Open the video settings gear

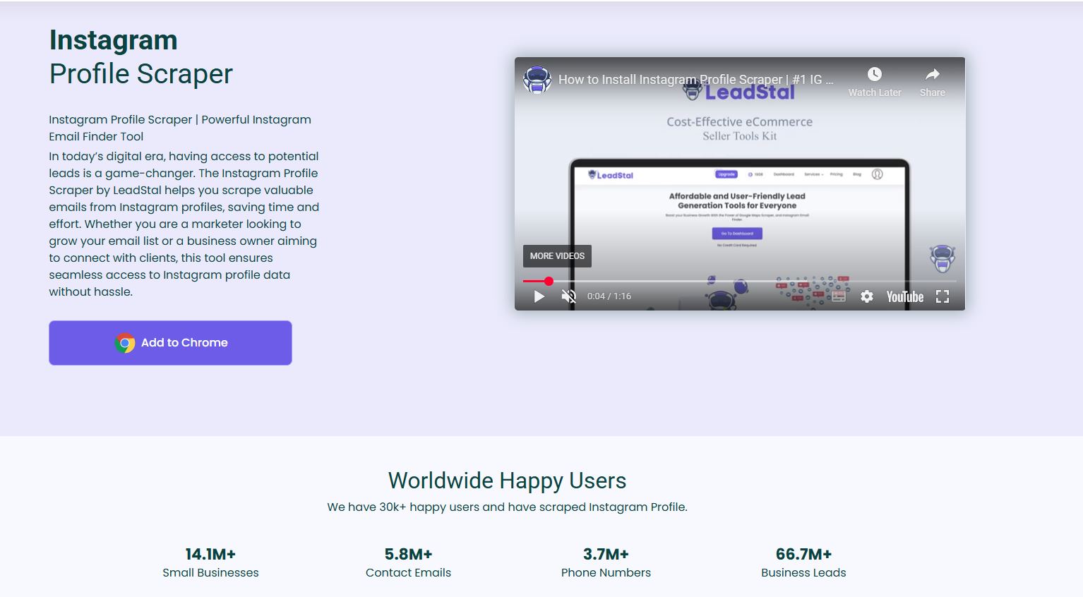(x=867, y=297)
